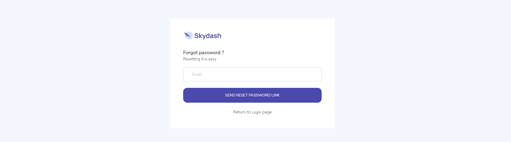Click the word "PASSWORD" on the purple button

(259, 95)
